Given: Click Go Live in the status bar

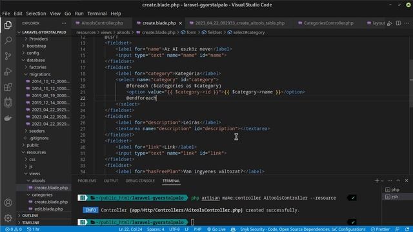Looking at the screenshot, I should point(216,229).
